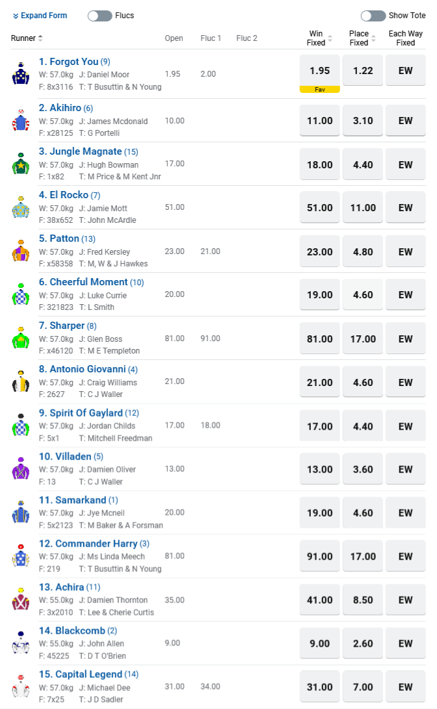Select Forgot You win odds 1.95
This screenshot has width=437, height=709.
click(x=319, y=71)
